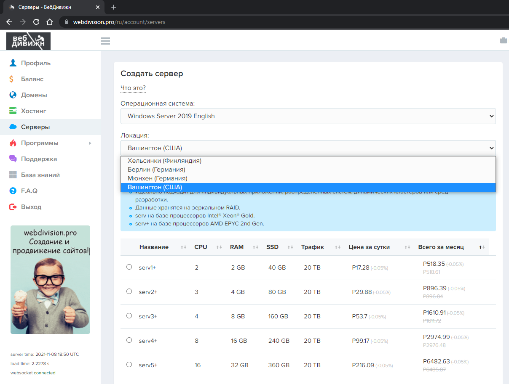Open Баланс in the sidebar
Image resolution: width=509 pixels, height=384 pixels.
[32, 79]
